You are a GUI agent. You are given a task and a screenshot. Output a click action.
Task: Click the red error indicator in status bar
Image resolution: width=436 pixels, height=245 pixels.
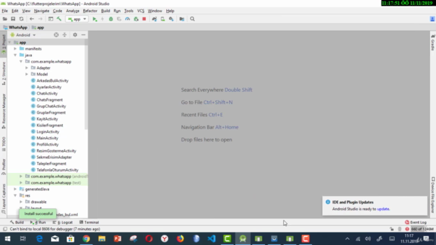407,229
